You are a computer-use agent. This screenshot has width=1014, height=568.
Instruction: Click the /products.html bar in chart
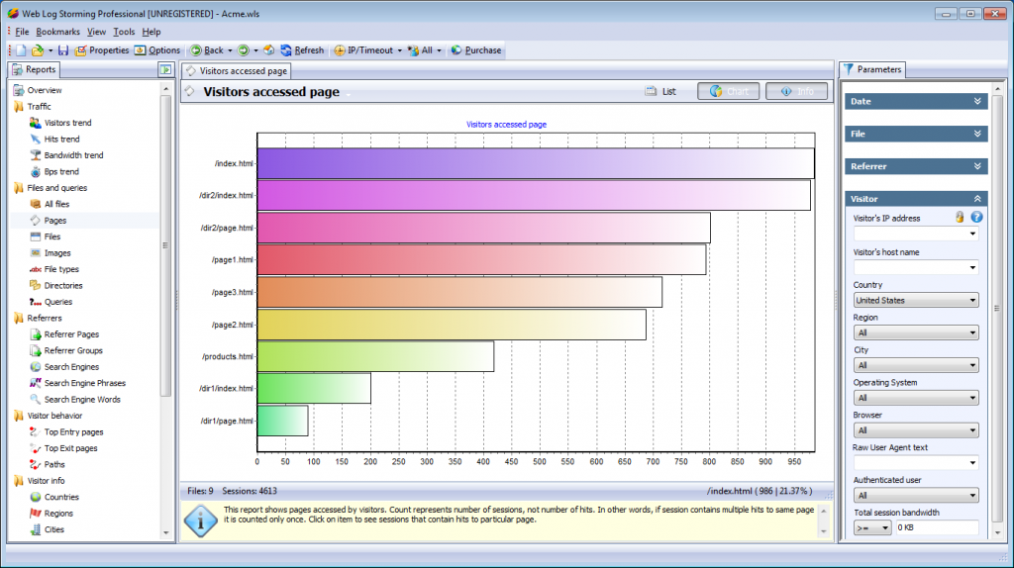click(x=375, y=356)
